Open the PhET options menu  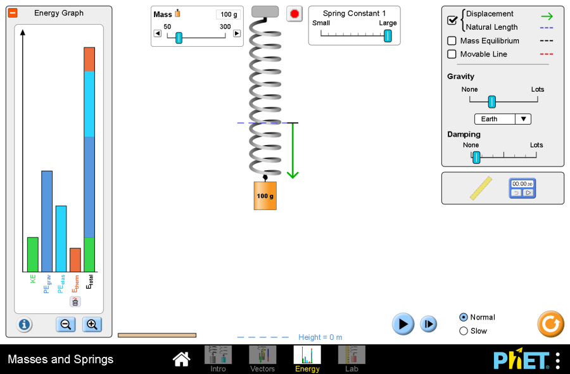[x=557, y=360]
